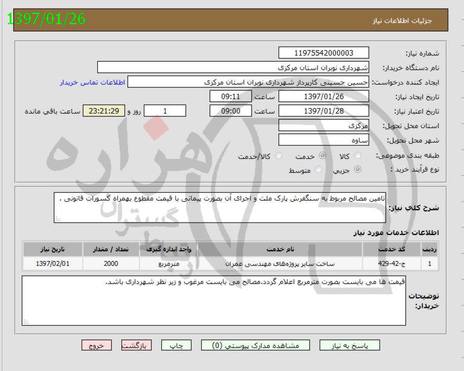This screenshot has width=464, height=371.
Task: Click the اطلاعات خدمات مورد نیاز section heading
Action: point(396,233)
